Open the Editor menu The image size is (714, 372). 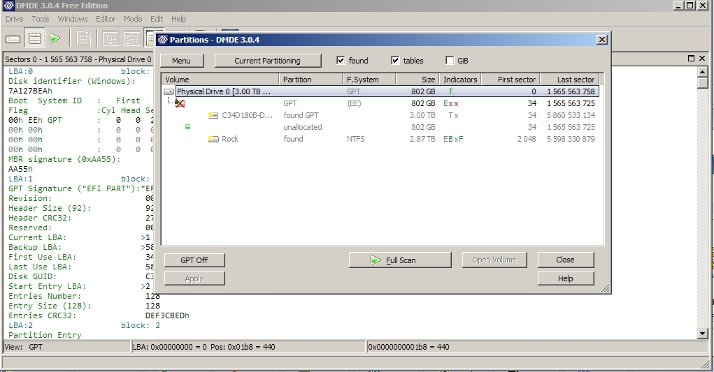coord(105,19)
